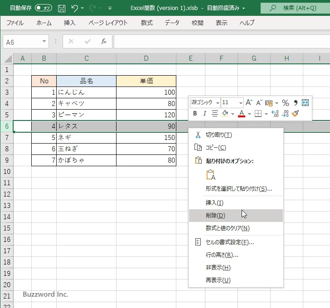Click the Increase Decimal icon

(275, 114)
